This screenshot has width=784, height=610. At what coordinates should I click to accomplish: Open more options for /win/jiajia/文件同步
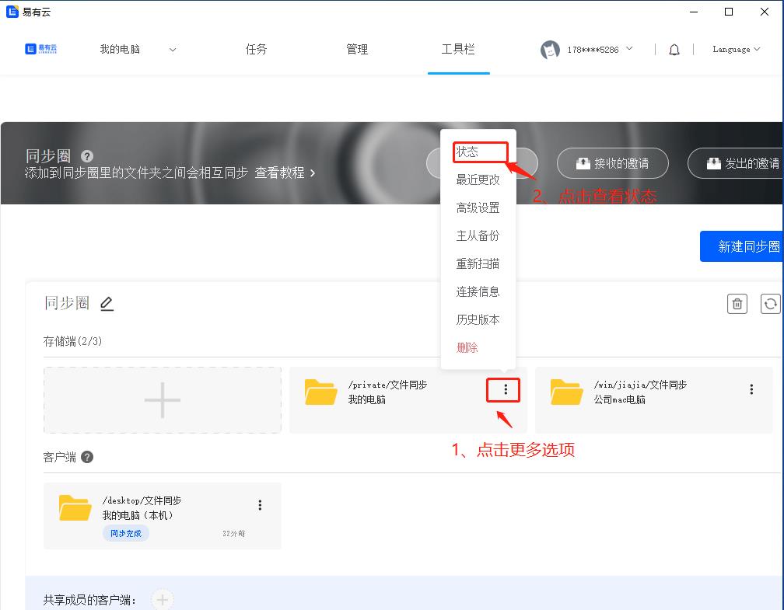pyautogui.click(x=751, y=389)
